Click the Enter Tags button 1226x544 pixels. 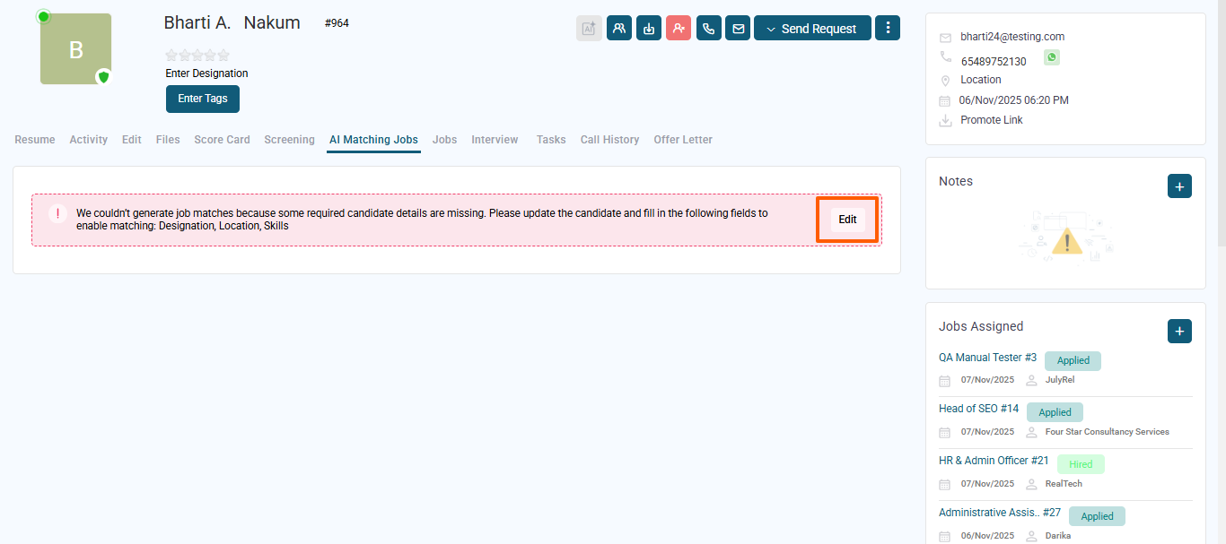click(203, 99)
